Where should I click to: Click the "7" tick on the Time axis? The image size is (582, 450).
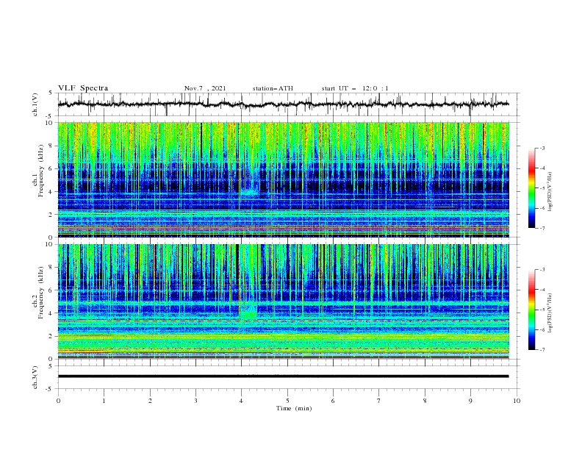[x=379, y=401]
